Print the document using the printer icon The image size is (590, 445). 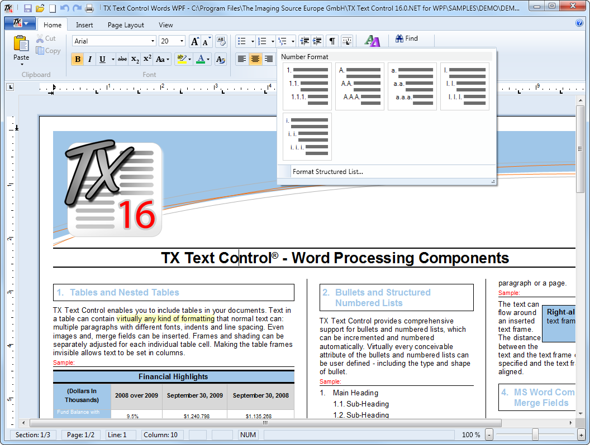tap(89, 8)
